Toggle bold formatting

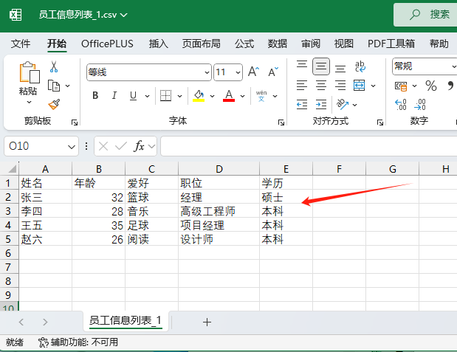click(95, 96)
